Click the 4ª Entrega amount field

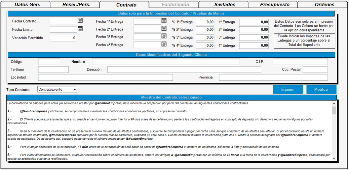click(x=254, y=45)
